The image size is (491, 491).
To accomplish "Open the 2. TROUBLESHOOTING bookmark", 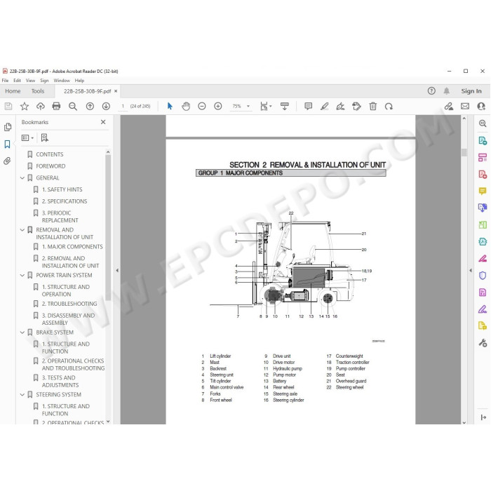I will pos(69,304).
